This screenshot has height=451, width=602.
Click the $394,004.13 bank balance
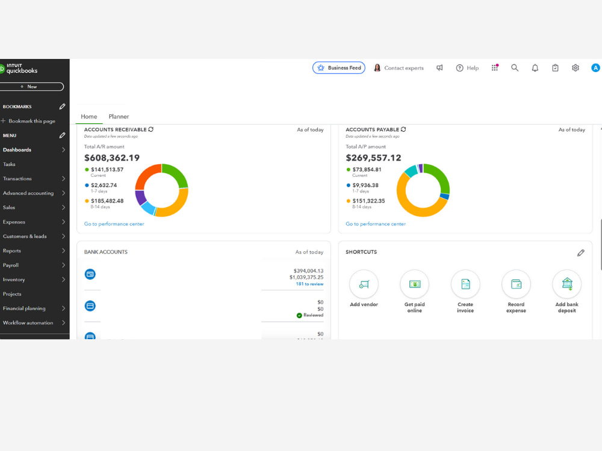click(308, 271)
